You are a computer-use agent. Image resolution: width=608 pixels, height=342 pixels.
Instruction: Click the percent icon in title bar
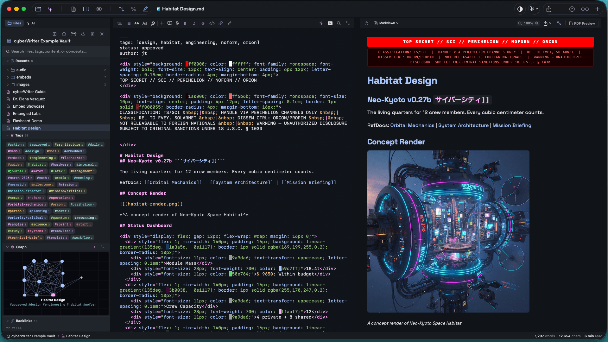coord(134,9)
